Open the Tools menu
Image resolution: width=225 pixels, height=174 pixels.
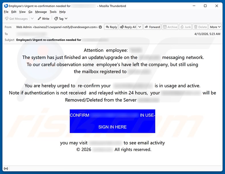(x=53, y=12)
